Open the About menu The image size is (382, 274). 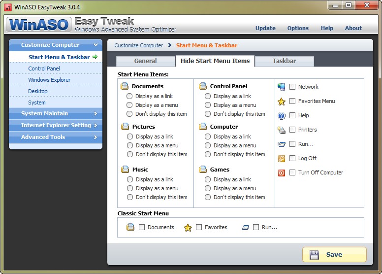[x=353, y=28]
